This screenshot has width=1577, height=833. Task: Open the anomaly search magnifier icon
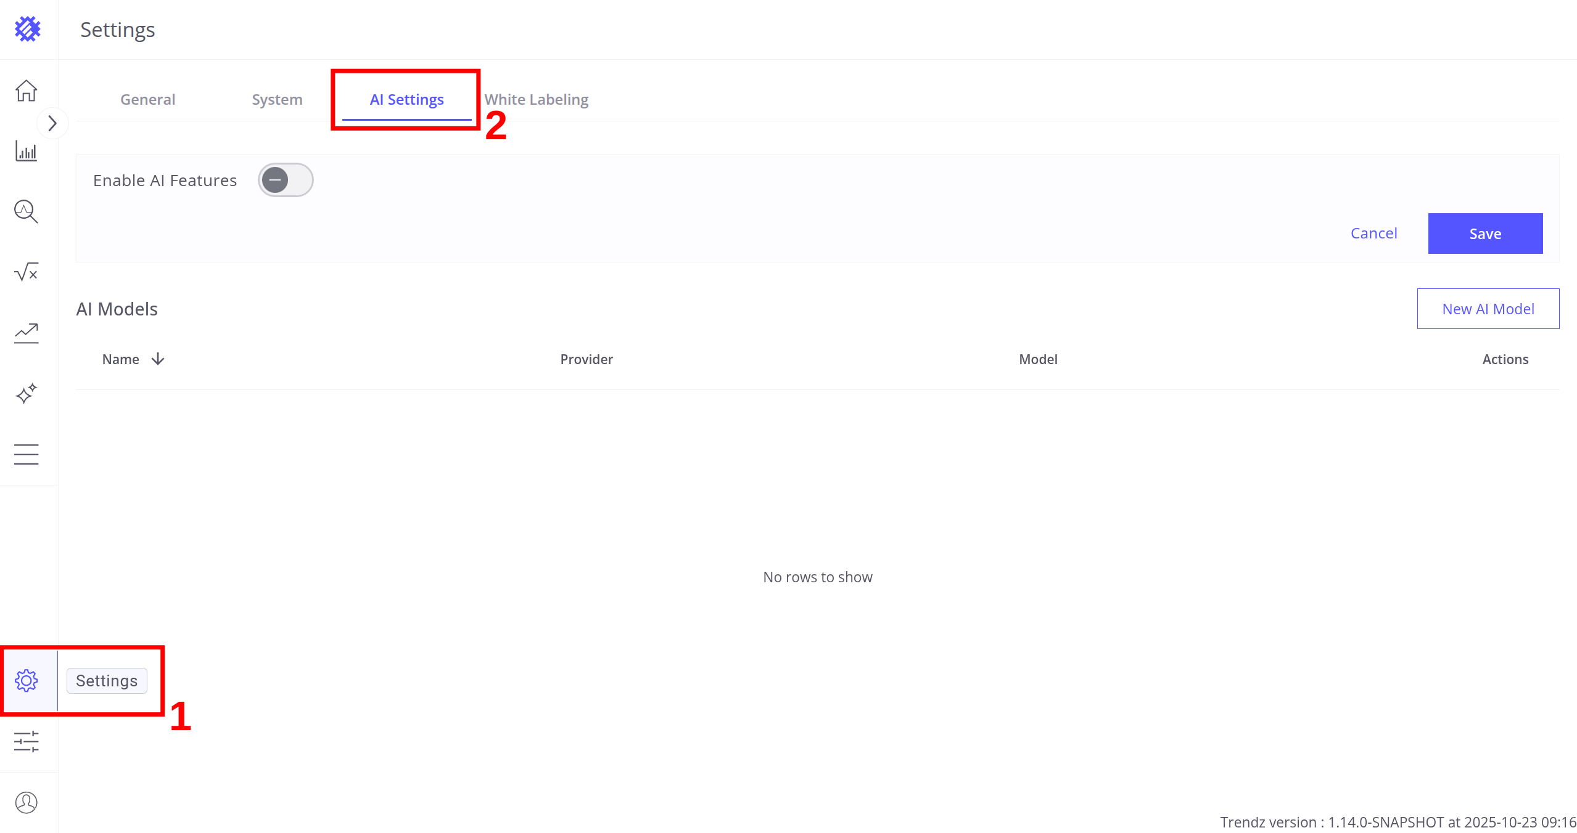point(26,211)
